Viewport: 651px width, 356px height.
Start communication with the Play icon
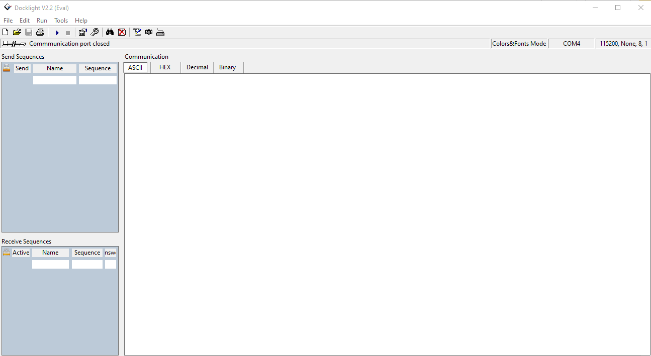click(x=57, y=32)
